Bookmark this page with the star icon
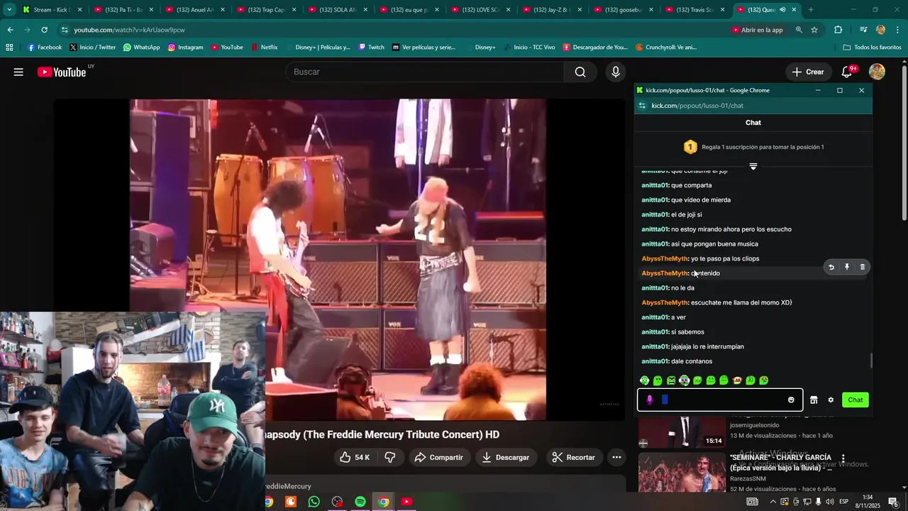 point(814,30)
